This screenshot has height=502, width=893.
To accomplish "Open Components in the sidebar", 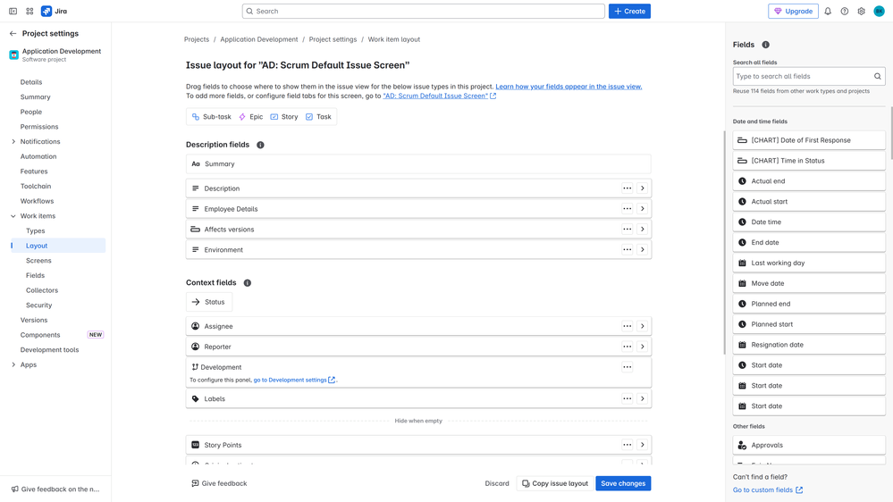I will pos(40,335).
